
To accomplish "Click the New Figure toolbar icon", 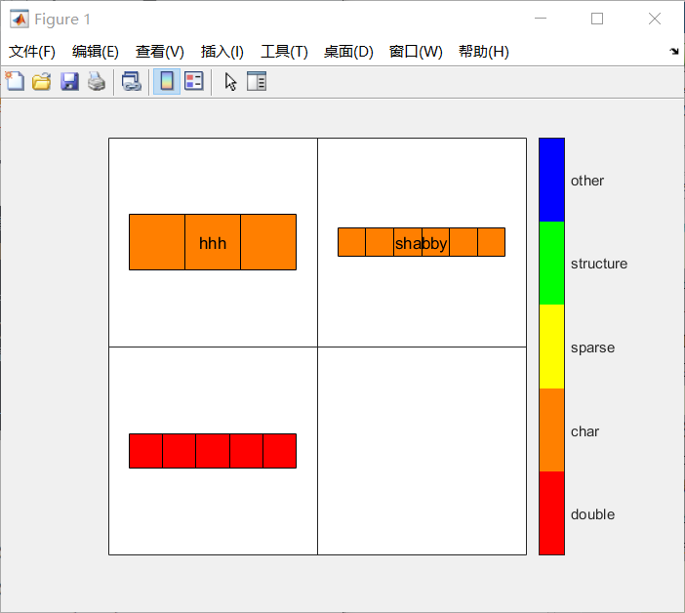I will [15, 81].
